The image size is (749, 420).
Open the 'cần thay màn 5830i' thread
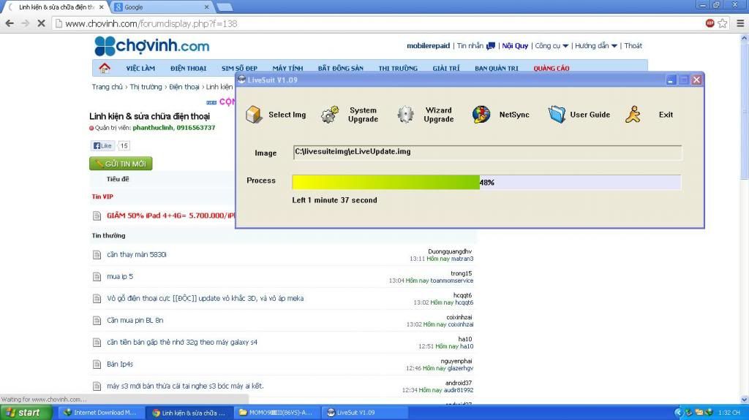137,255
